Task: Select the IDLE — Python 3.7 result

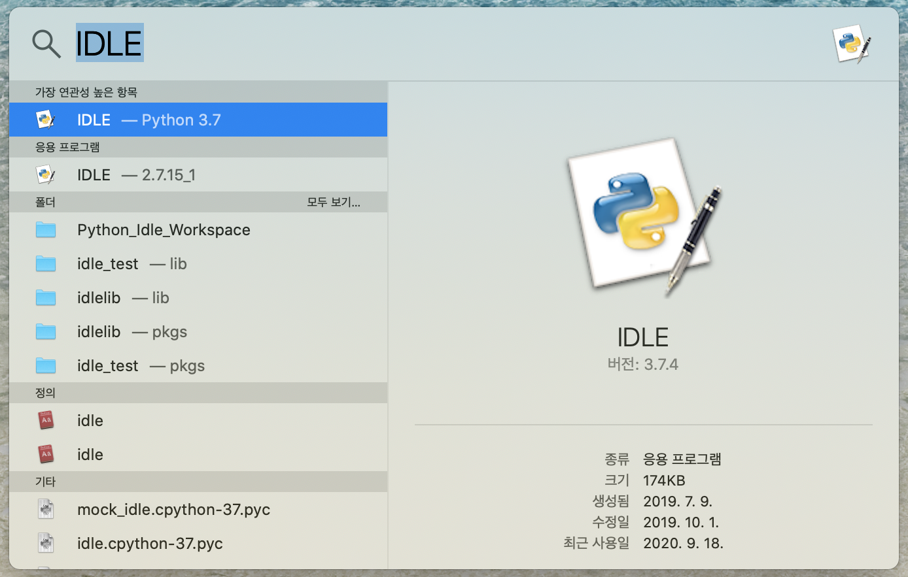Action: coord(198,120)
